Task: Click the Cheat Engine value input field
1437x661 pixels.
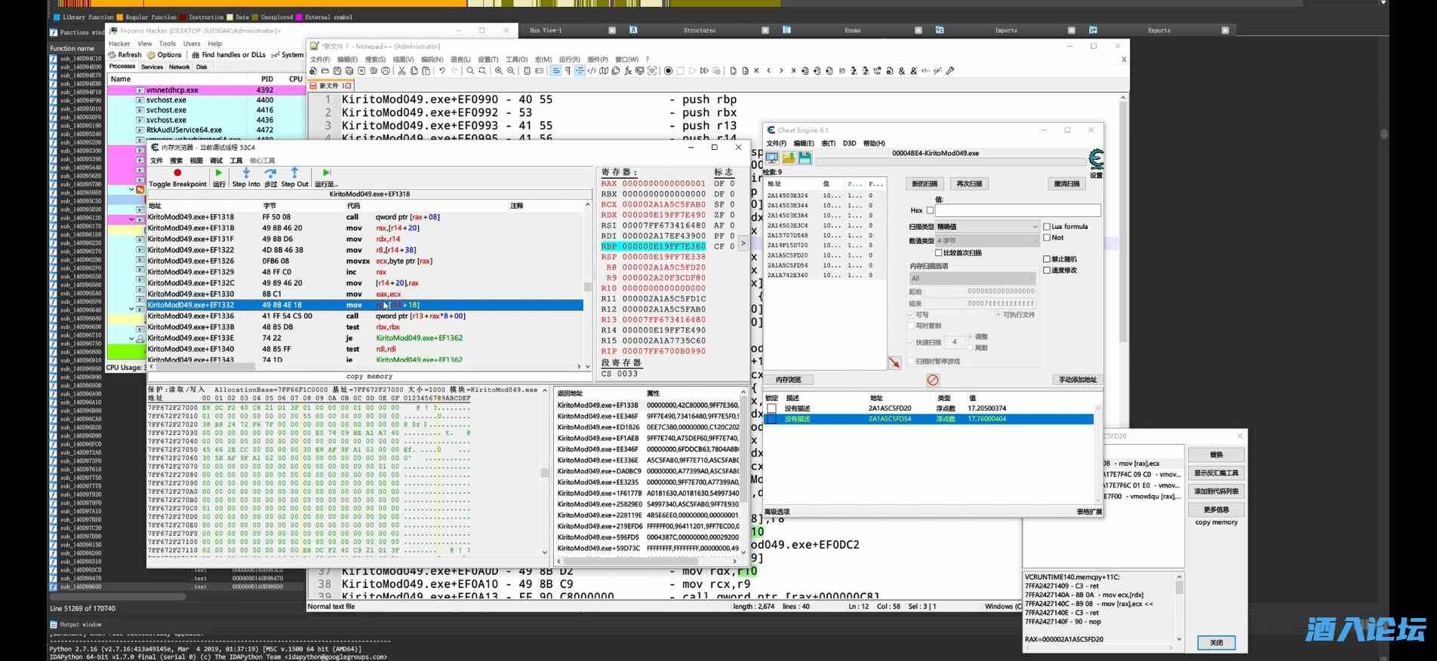Action: click(x=1017, y=210)
